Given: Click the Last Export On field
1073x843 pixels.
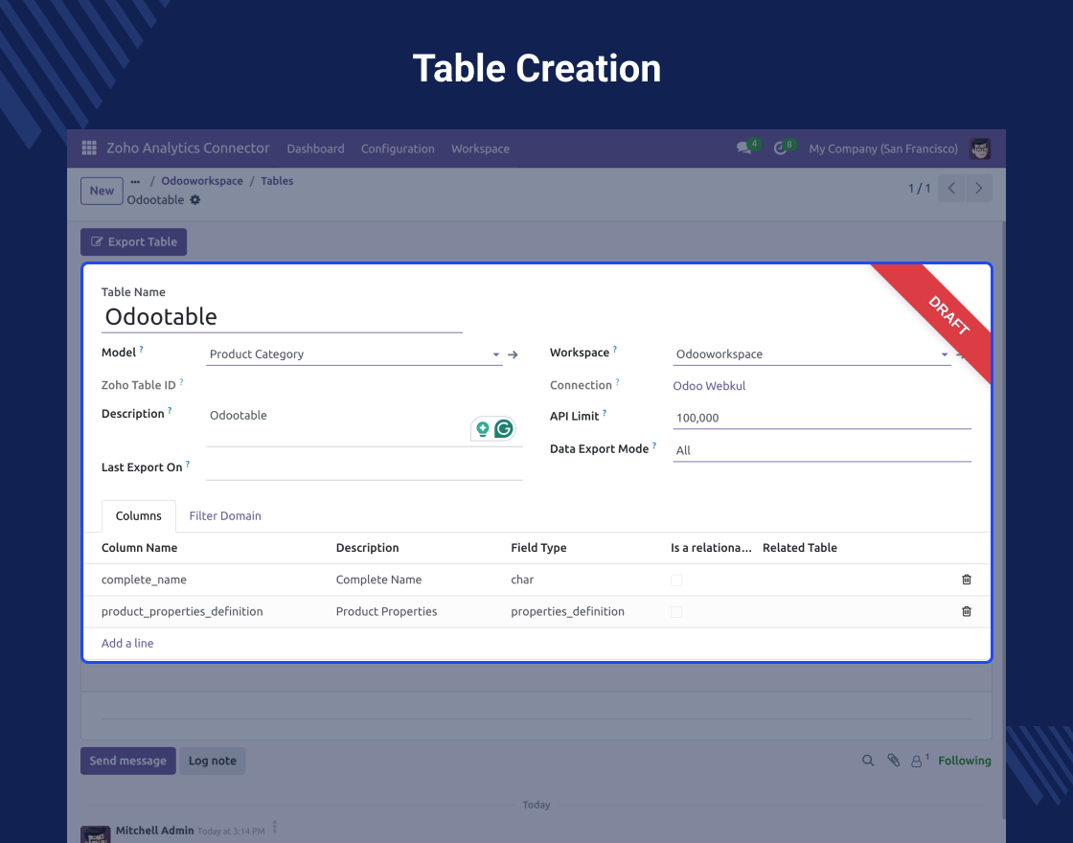Looking at the screenshot, I should 364,468.
